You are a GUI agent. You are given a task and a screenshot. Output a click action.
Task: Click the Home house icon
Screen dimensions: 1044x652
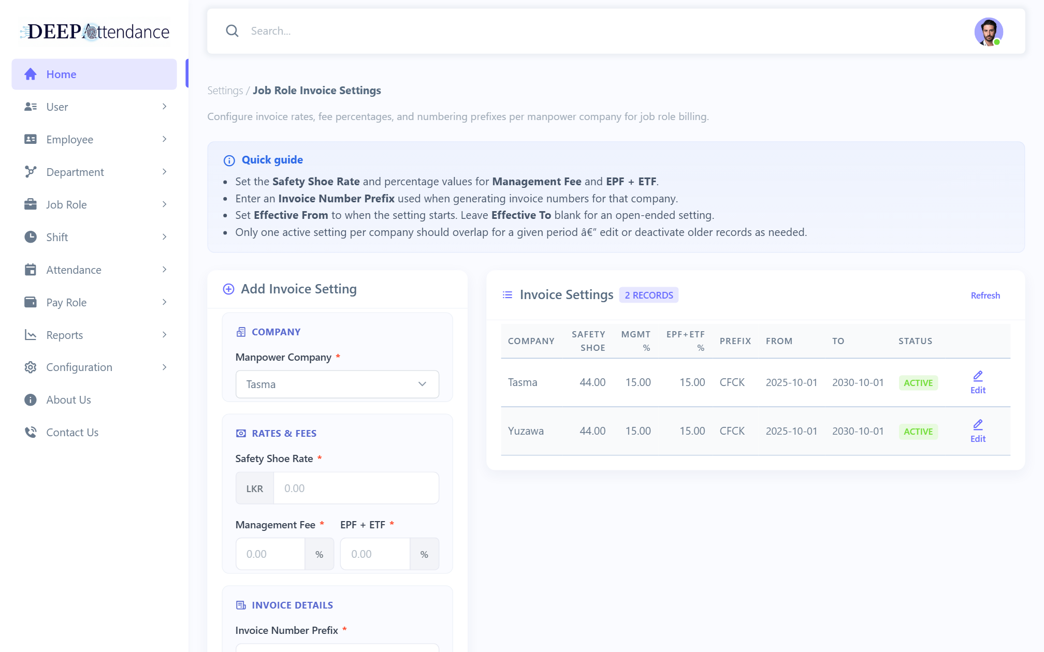(31, 74)
